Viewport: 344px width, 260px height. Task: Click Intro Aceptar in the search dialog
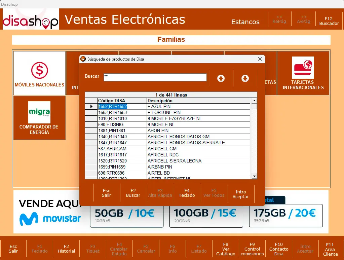pyautogui.click(x=241, y=194)
